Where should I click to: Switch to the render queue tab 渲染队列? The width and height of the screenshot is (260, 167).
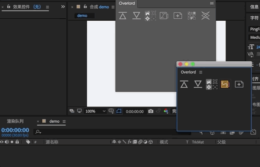click(x=15, y=121)
